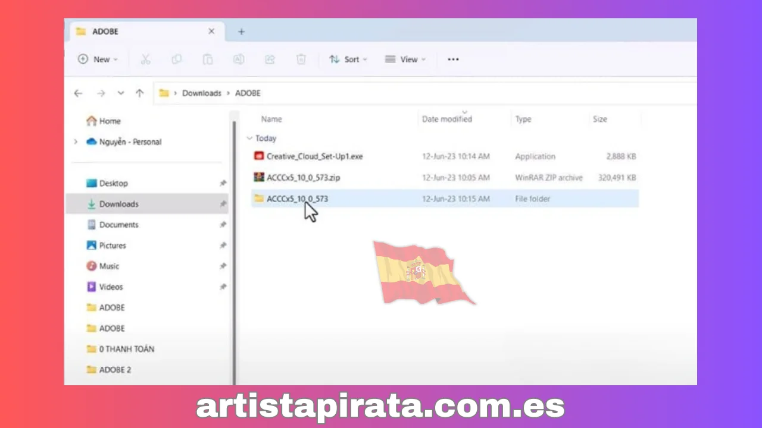Select the ACCCx5_10_0_573 folder
The image size is (762, 428).
point(444,199)
